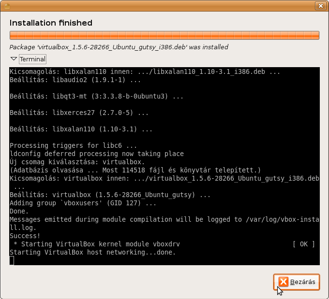Click 'Starting VirtualBox kernel module vboxdrv' line
The image size is (329, 299).
[x=96, y=244]
